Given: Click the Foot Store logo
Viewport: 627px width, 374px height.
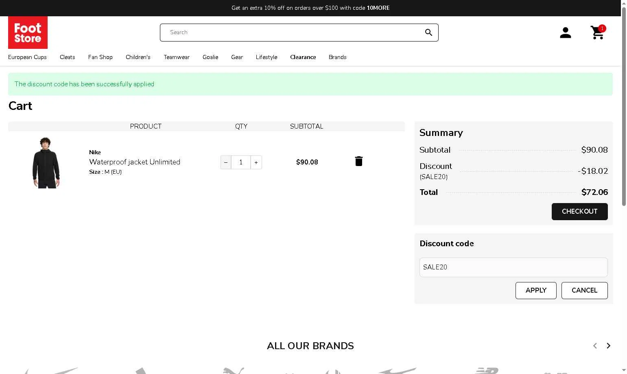Looking at the screenshot, I should tap(28, 33).
